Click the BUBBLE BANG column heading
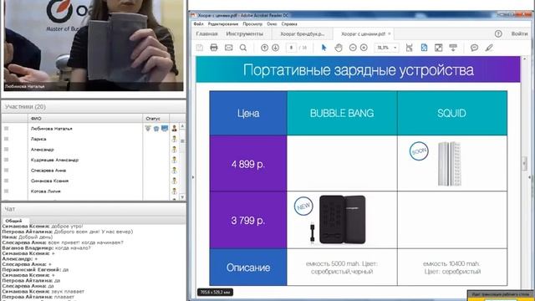 coord(342,114)
